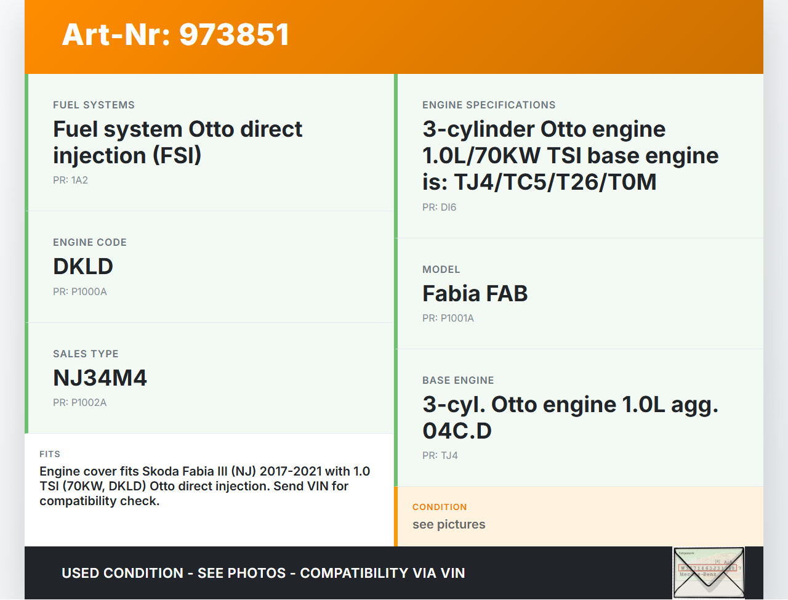Click the PR: P1000A label

(80, 291)
